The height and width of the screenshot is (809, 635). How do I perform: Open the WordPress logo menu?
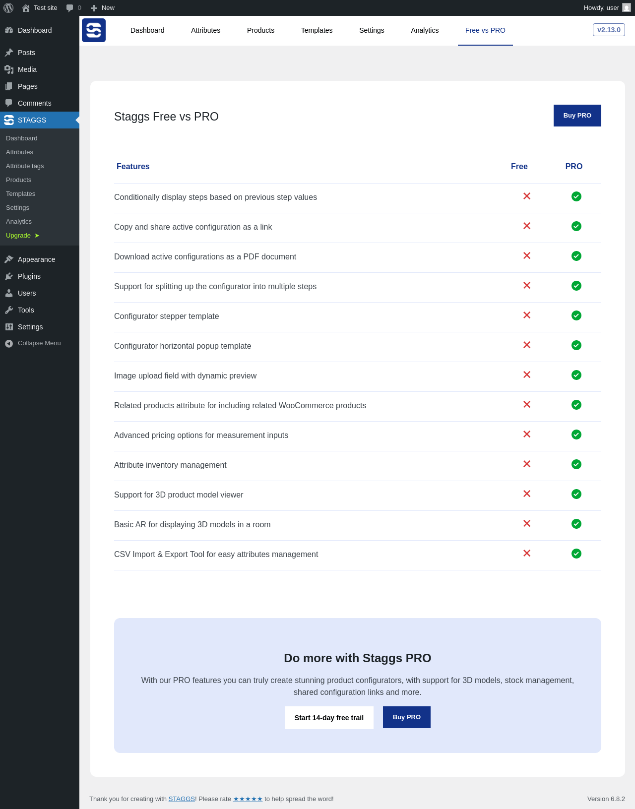[x=8, y=8]
